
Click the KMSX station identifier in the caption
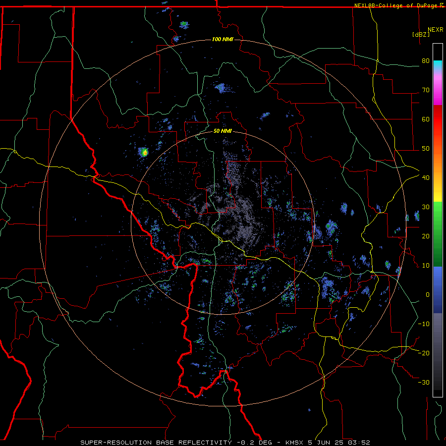(x=293, y=443)
